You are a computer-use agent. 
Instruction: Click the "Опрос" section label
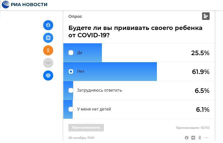pyautogui.click(x=75, y=16)
